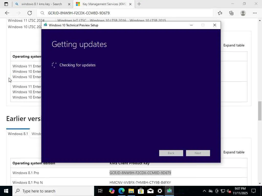
Task: Click the lower Expand table link
Action: pyautogui.click(x=234, y=152)
